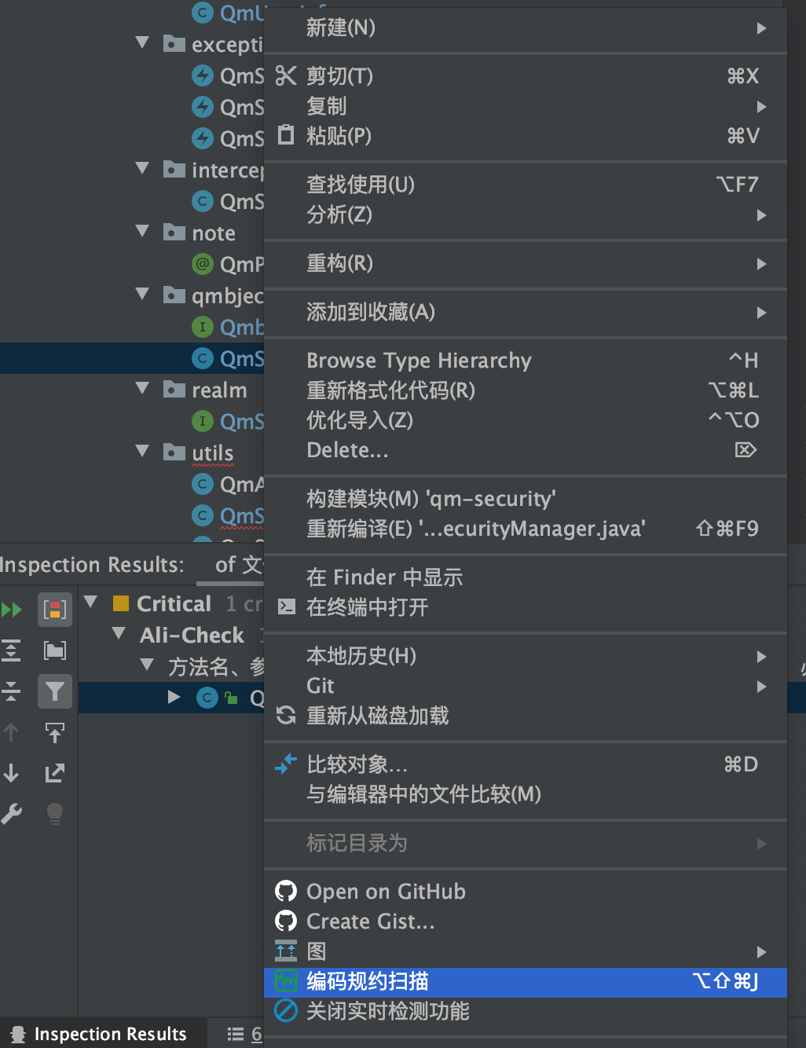Click the Collapse All icon

point(12,691)
